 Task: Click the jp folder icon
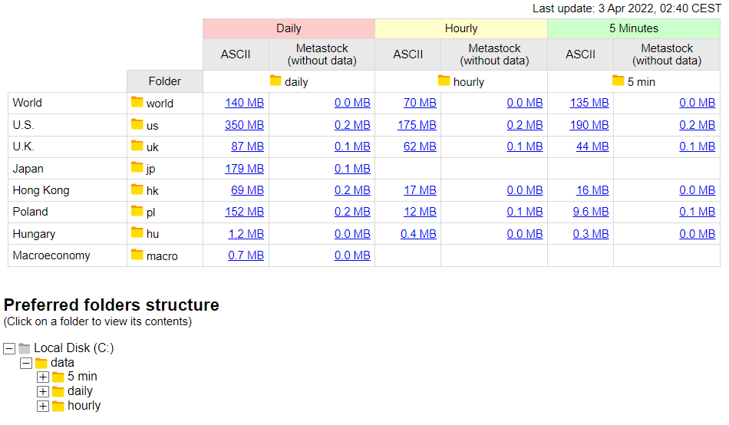pos(137,167)
